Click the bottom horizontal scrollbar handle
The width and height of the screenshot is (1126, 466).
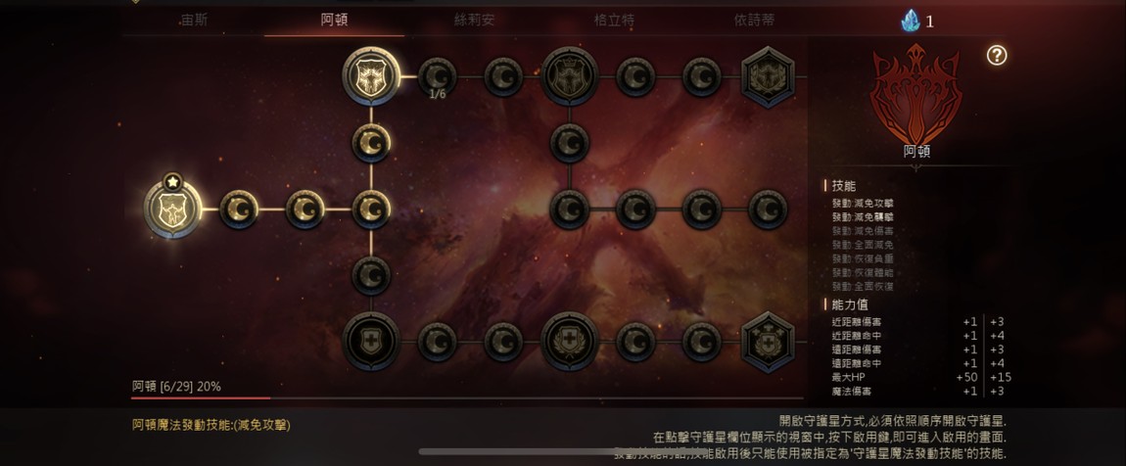(x=563, y=451)
